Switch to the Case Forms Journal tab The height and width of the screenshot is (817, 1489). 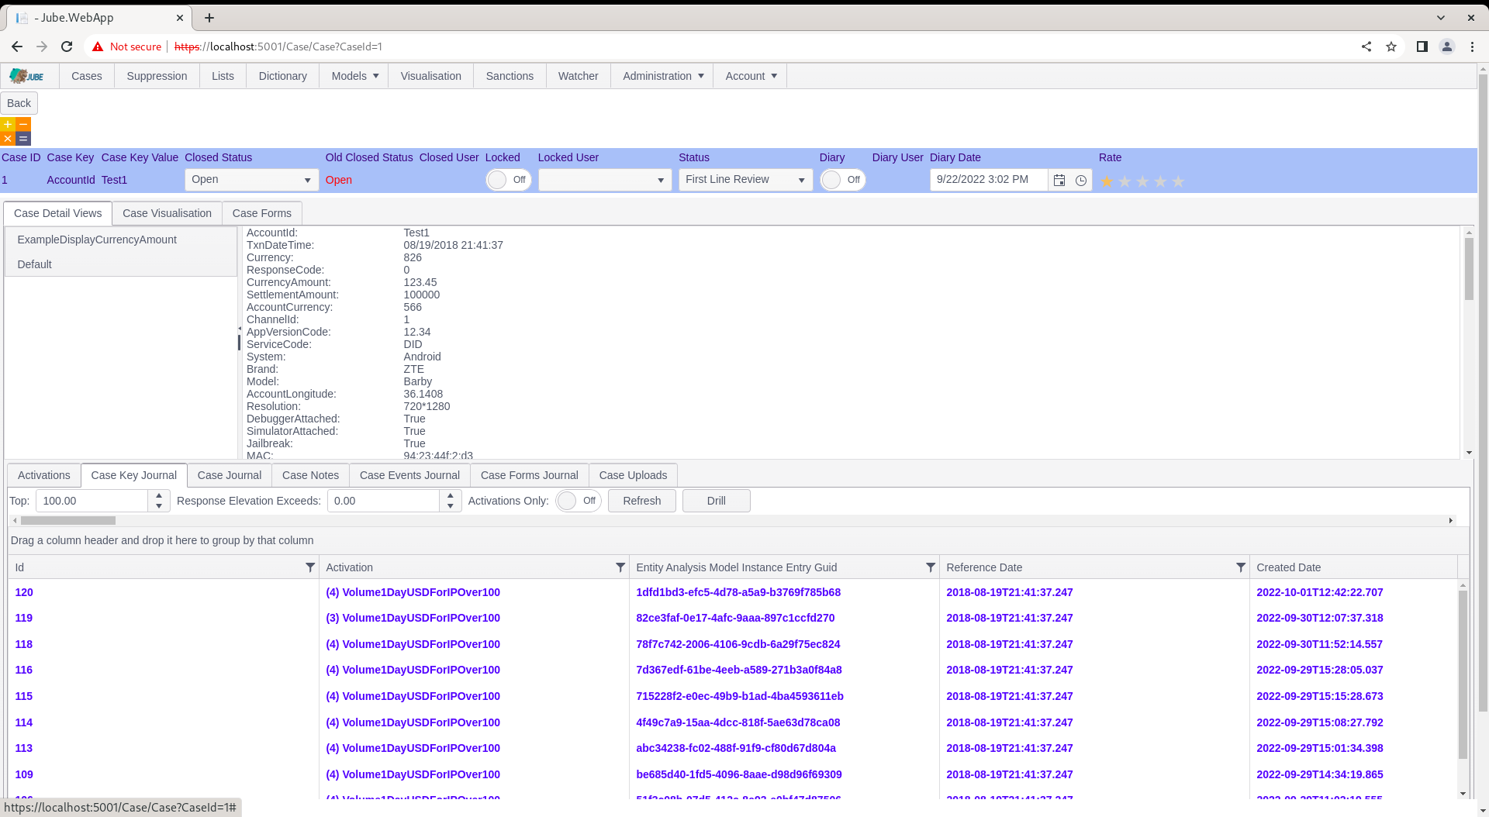529,475
